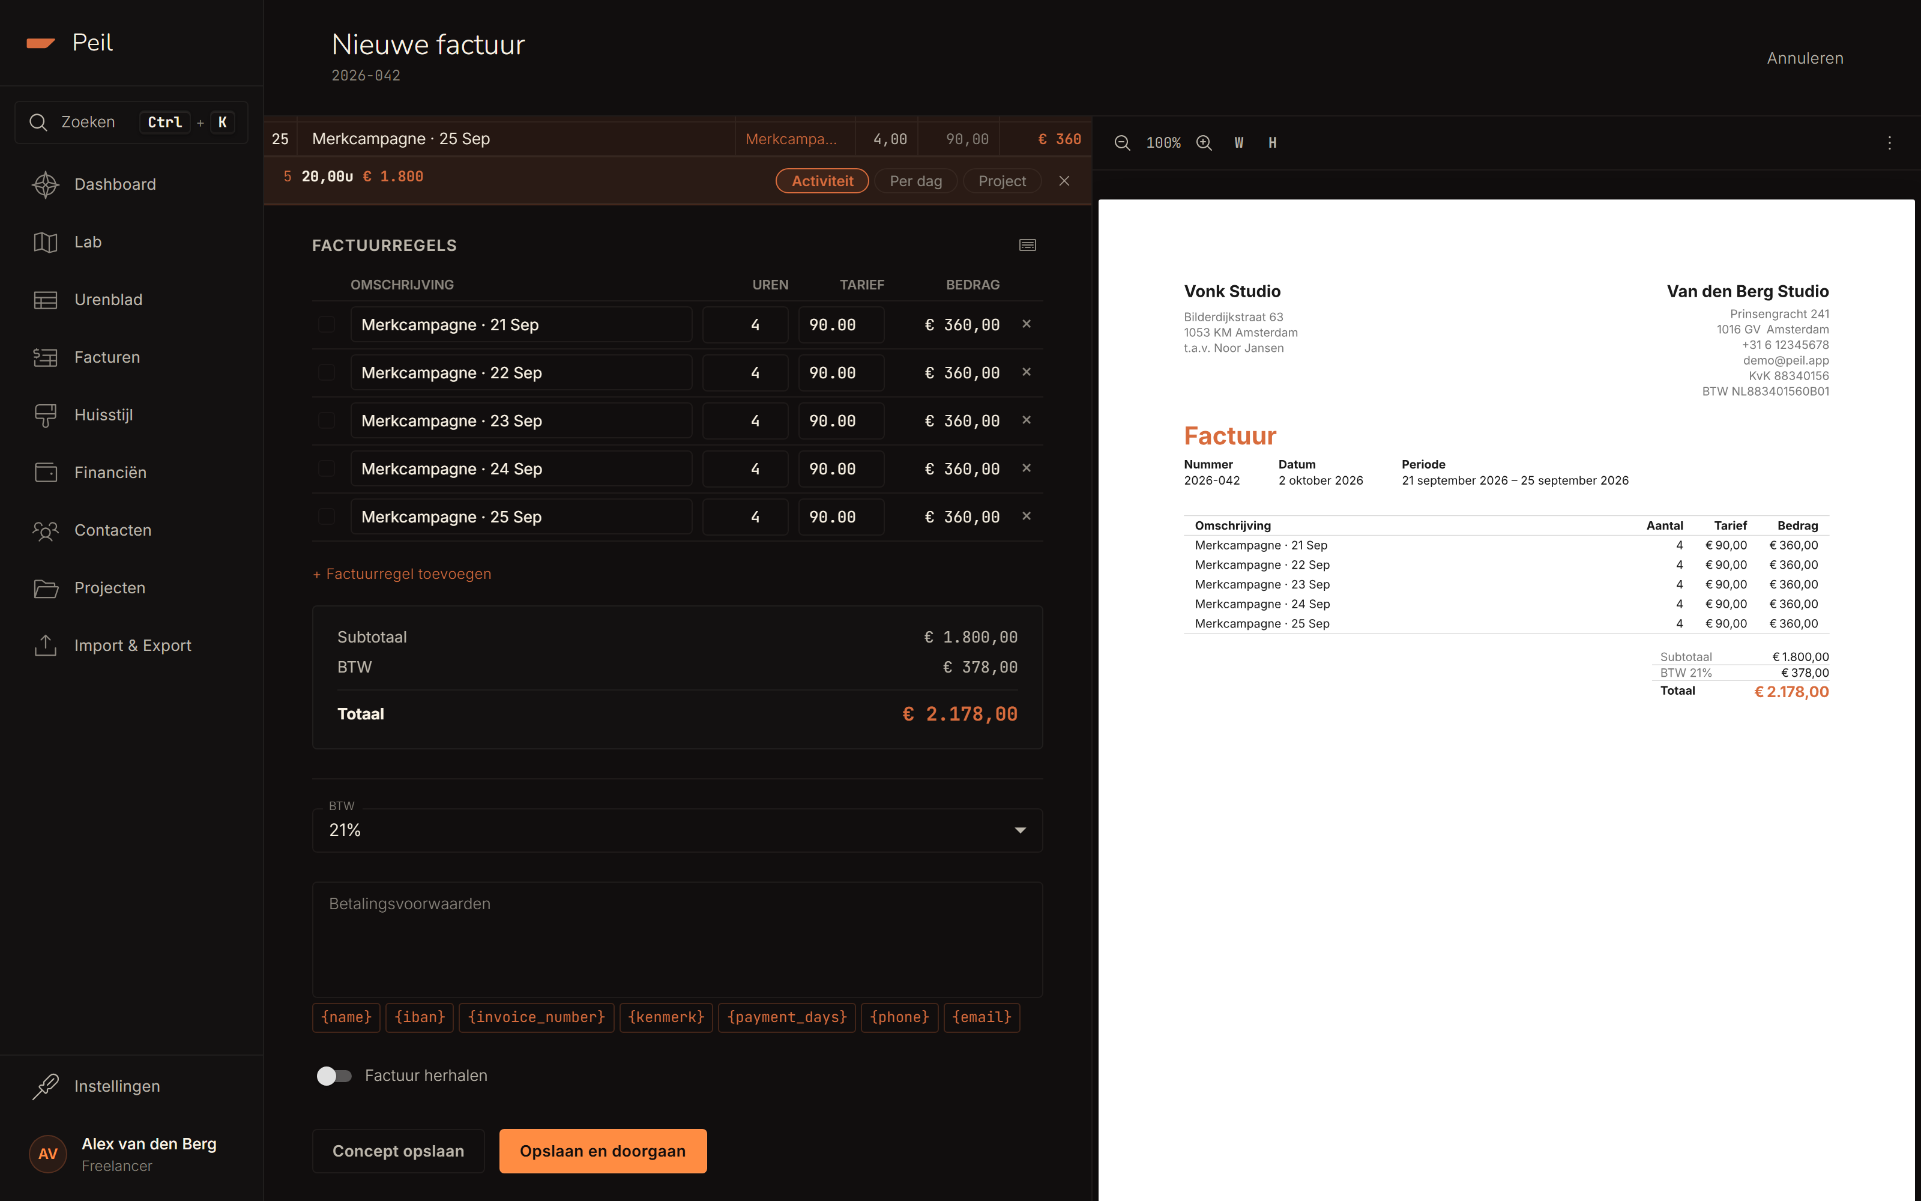The height and width of the screenshot is (1201, 1921).
Task: Focus the Betalingsvoorwaarden text area
Action: pos(677,940)
